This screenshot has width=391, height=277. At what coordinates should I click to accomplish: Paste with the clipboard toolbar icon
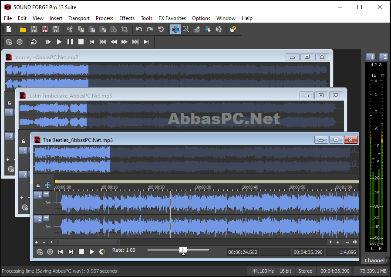pos(92,30)
